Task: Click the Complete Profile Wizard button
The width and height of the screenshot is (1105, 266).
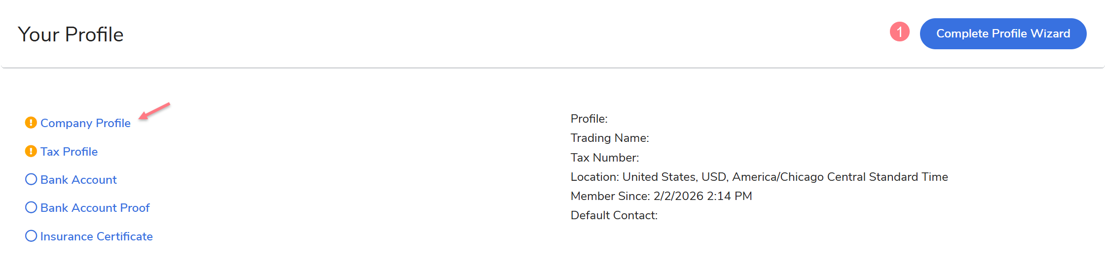Action: click(1003, 33)
